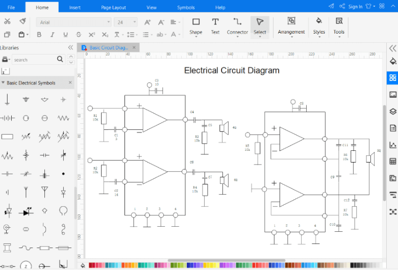Viewport: 398px width, 270px height.
Task: Open the Help tab
Action: [220, 7]
